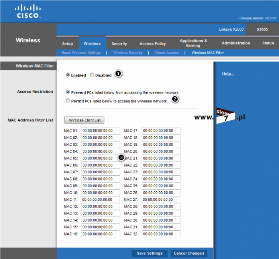Click the MAC 27 address field

161,199
